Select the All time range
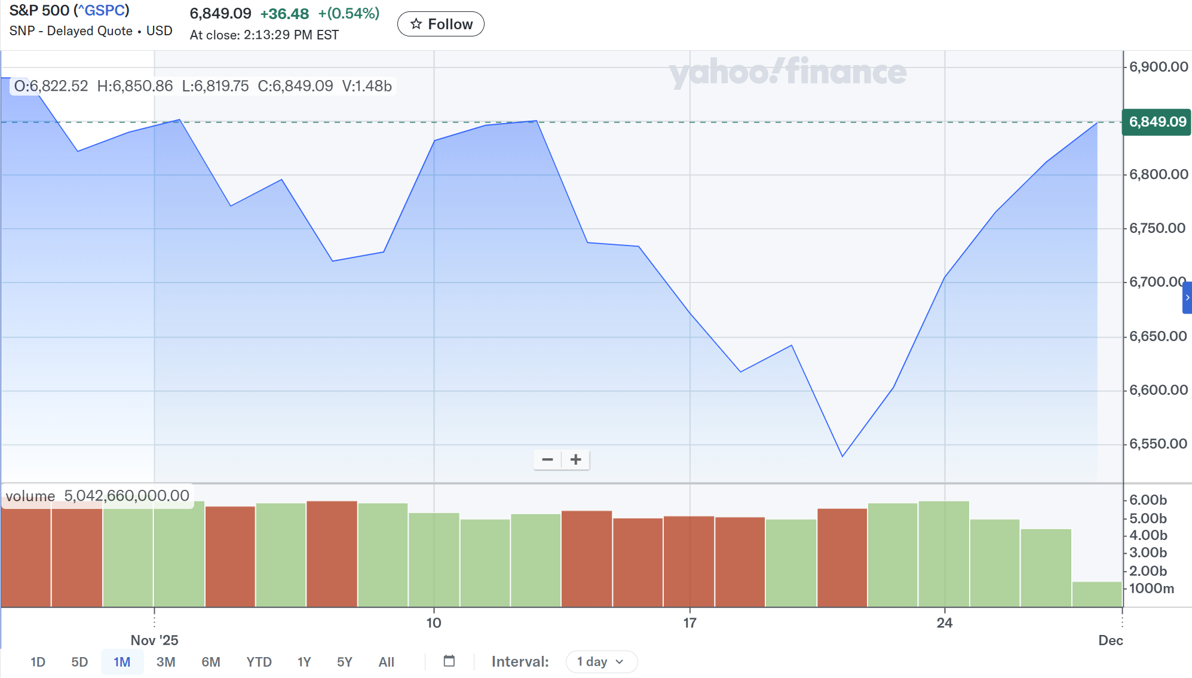The image size is (1192, 678). pyautogui.click(x=386, y=662)
